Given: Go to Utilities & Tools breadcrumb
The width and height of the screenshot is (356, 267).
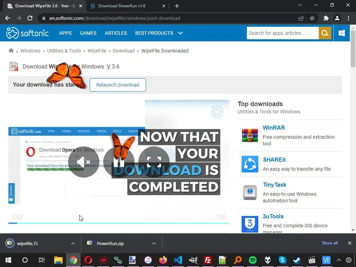Looking at the screenshot, I should (x=64, y=51).
